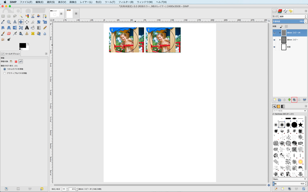Click the lower layer green arrow

289,100
